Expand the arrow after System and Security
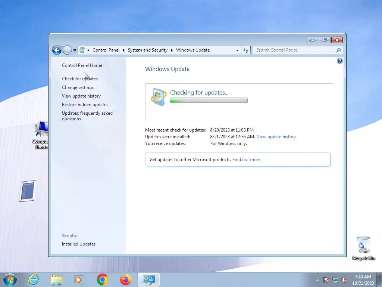Screen dimensions: 382x287 [x=172, y=50]
